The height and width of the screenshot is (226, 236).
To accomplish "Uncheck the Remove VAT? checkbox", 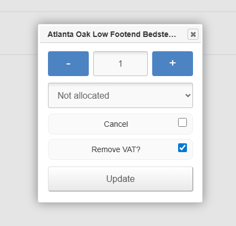I will (x=183, y=148).
